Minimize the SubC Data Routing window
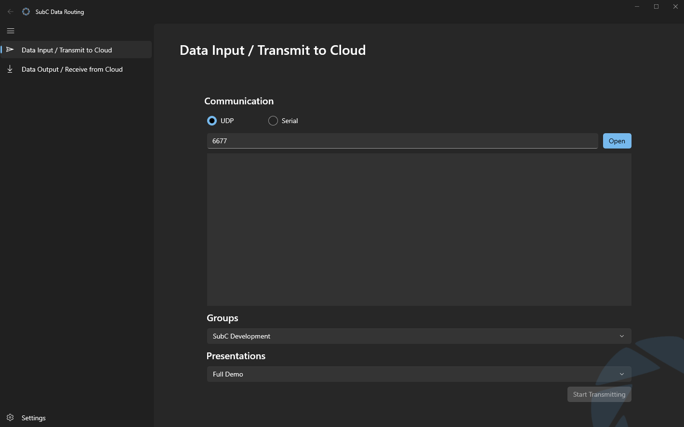 point(637,7)
